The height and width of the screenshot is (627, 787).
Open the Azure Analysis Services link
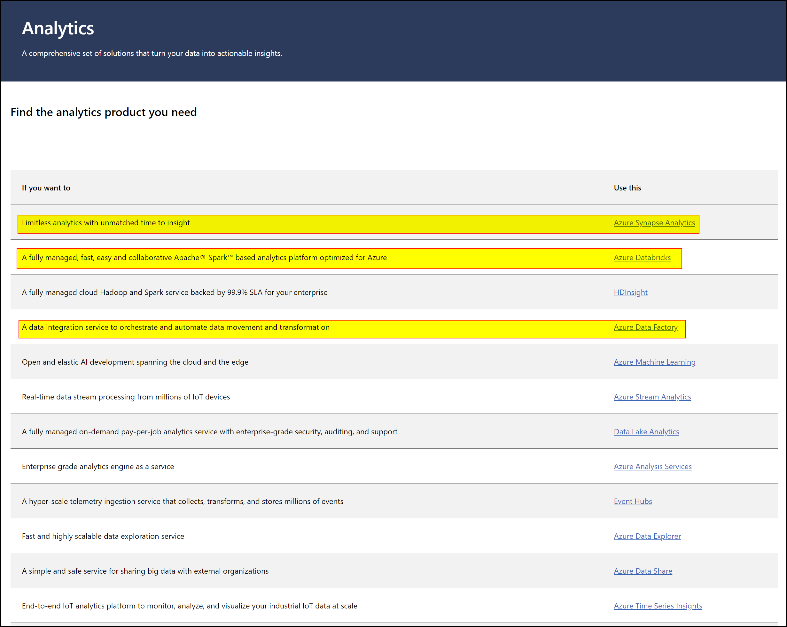(x=653, y=467)
